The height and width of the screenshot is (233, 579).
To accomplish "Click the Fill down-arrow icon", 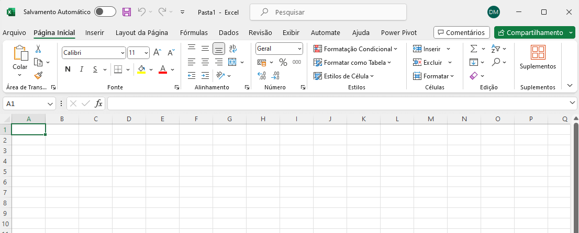I will pyautogui.click(x=473, y=62).
